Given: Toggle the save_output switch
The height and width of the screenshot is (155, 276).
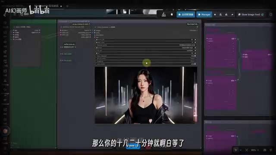Looking at the screenshot, I should 195,64.
